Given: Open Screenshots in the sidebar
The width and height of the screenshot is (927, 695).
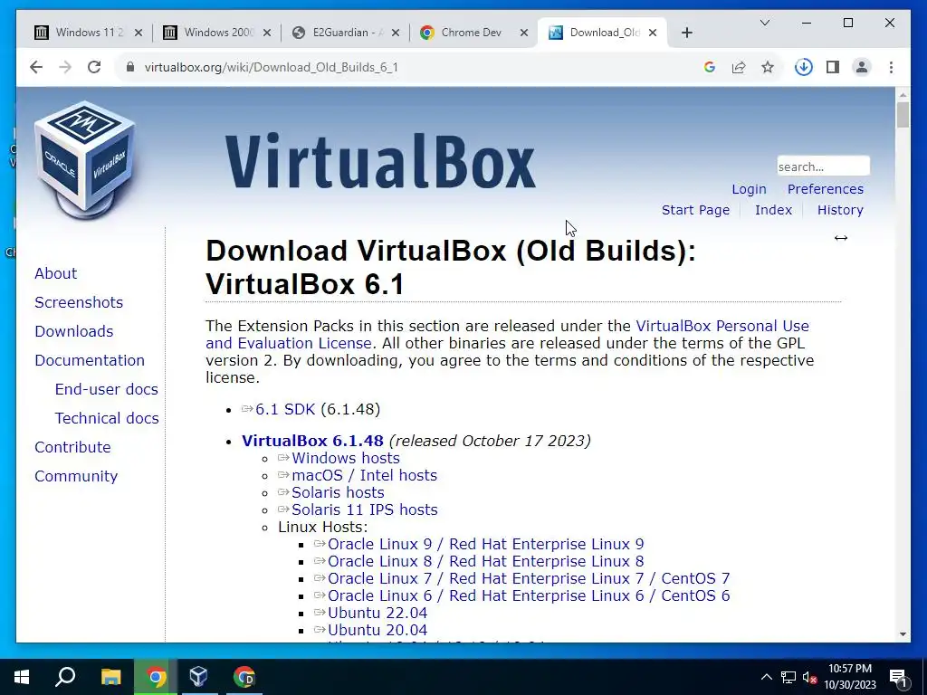Looking at the screenshot, I should [x=79, y=302].
